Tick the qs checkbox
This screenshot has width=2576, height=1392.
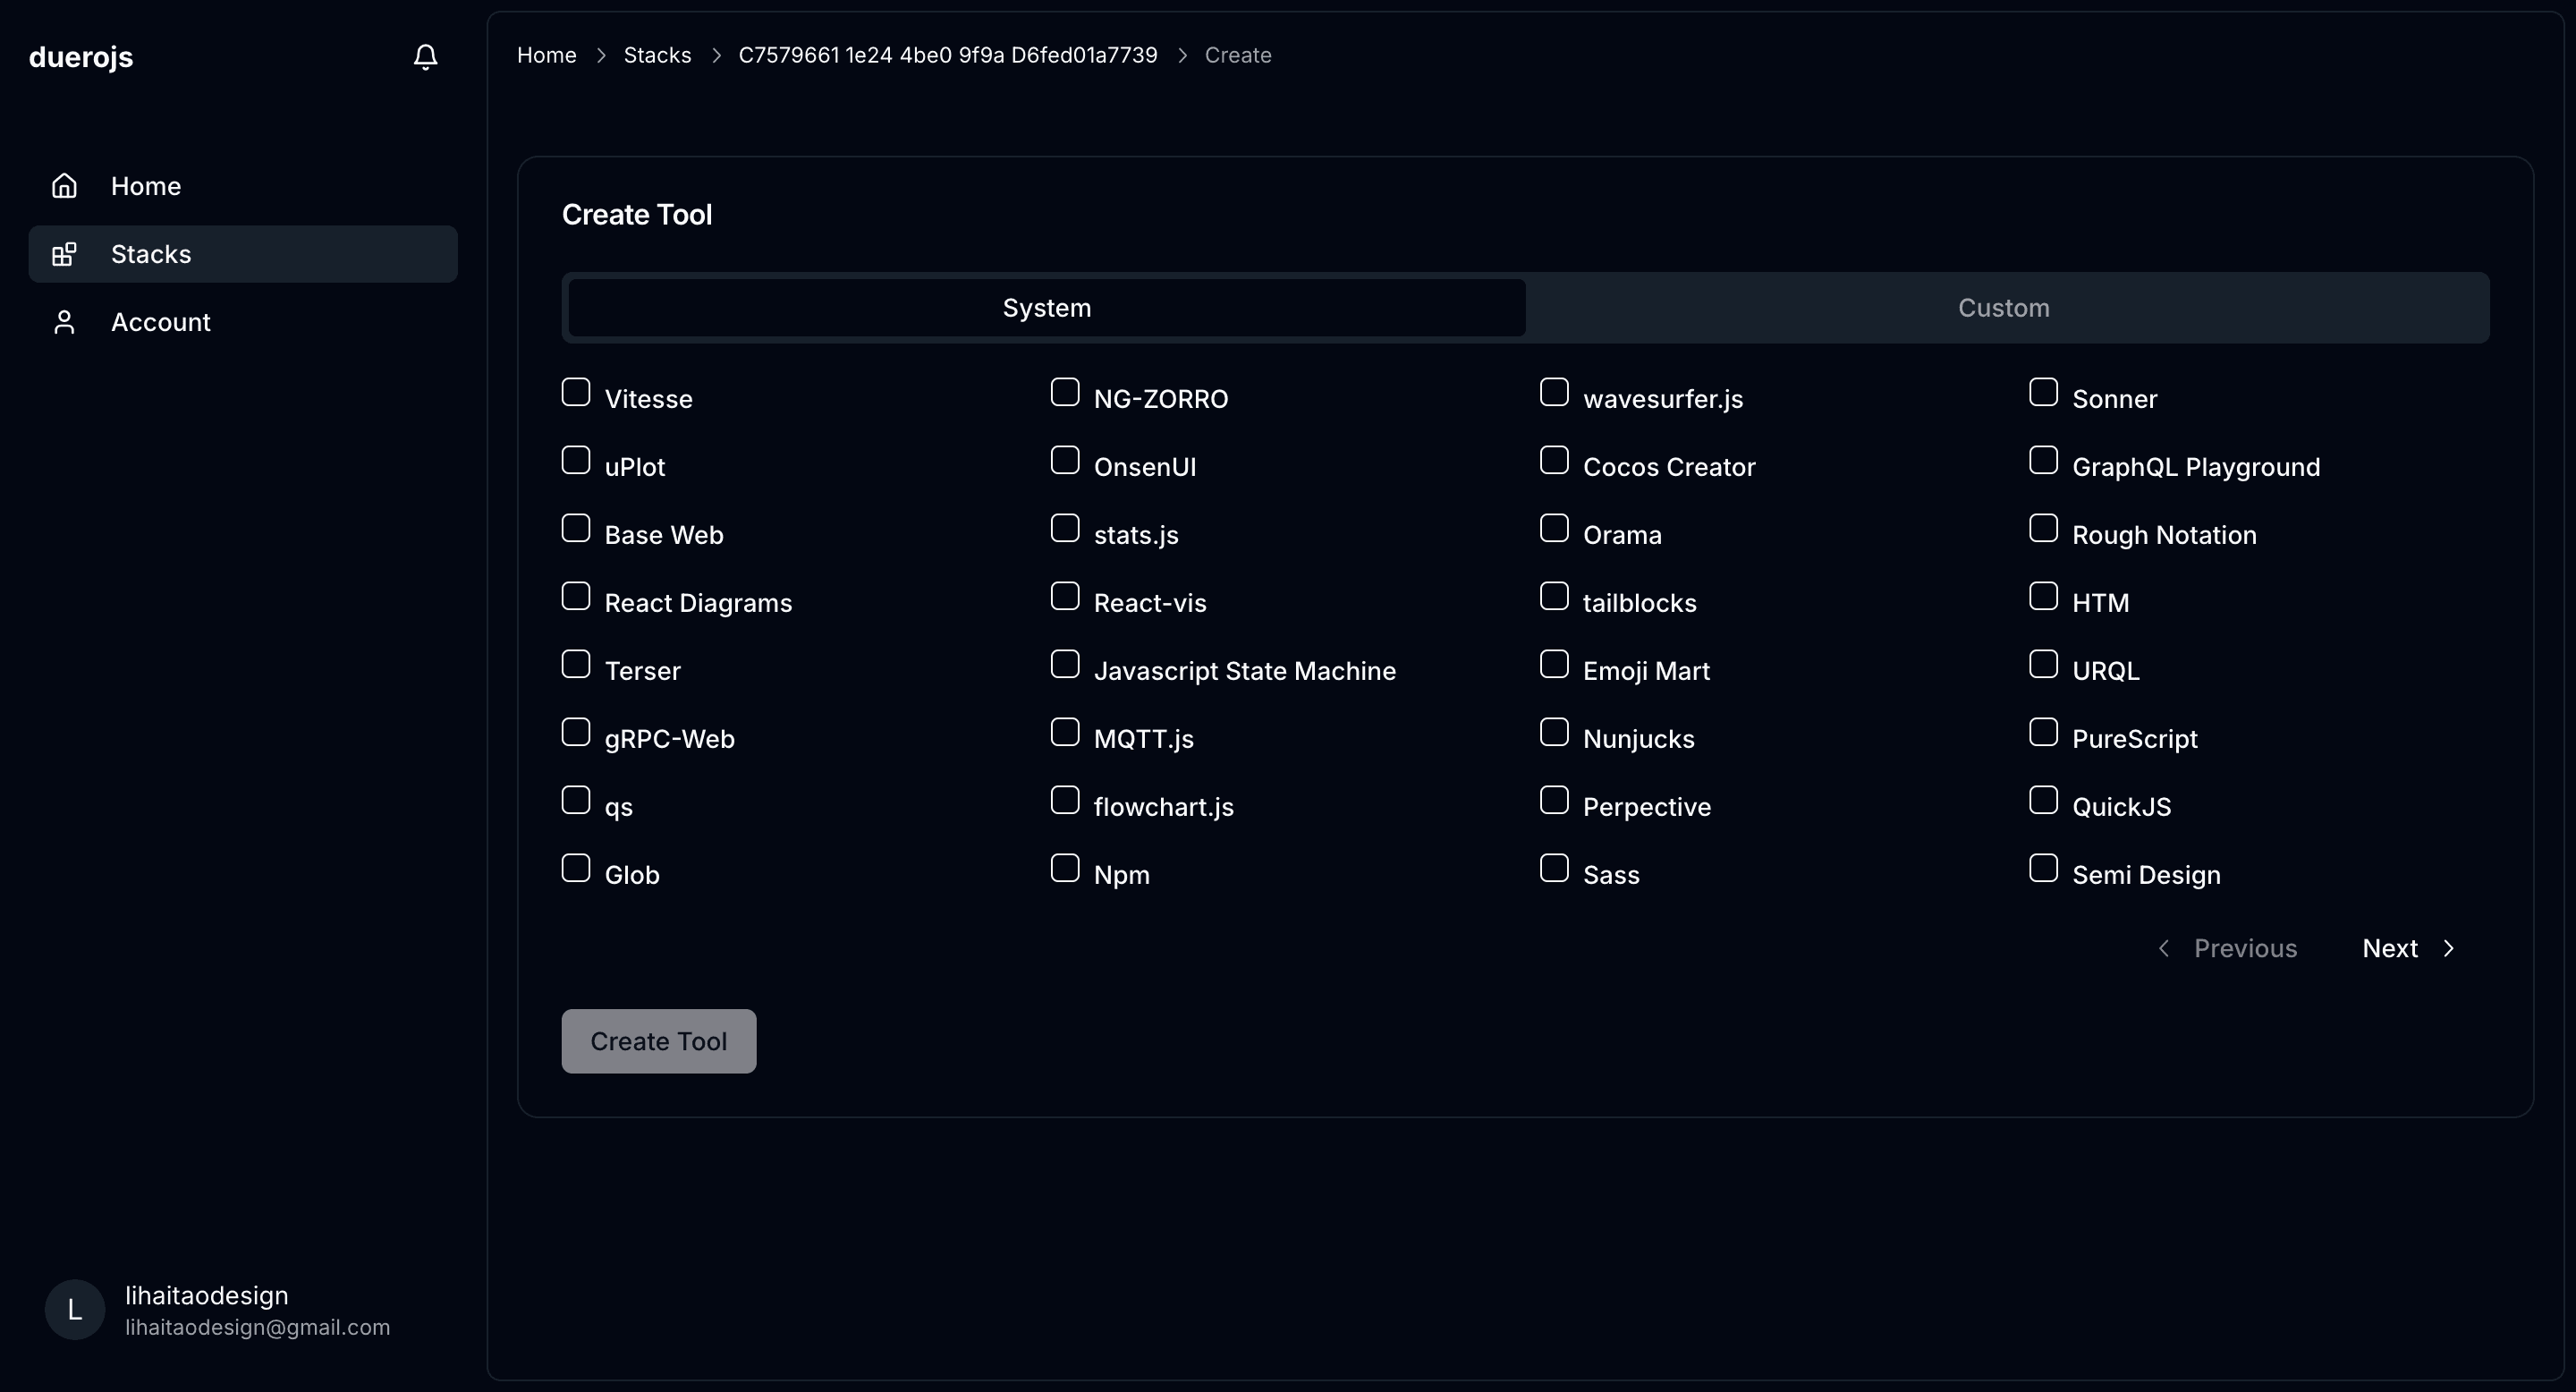click(576, 800)
